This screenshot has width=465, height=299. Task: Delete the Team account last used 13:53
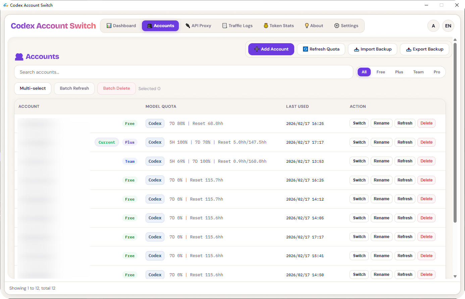(x=426, y=161)
